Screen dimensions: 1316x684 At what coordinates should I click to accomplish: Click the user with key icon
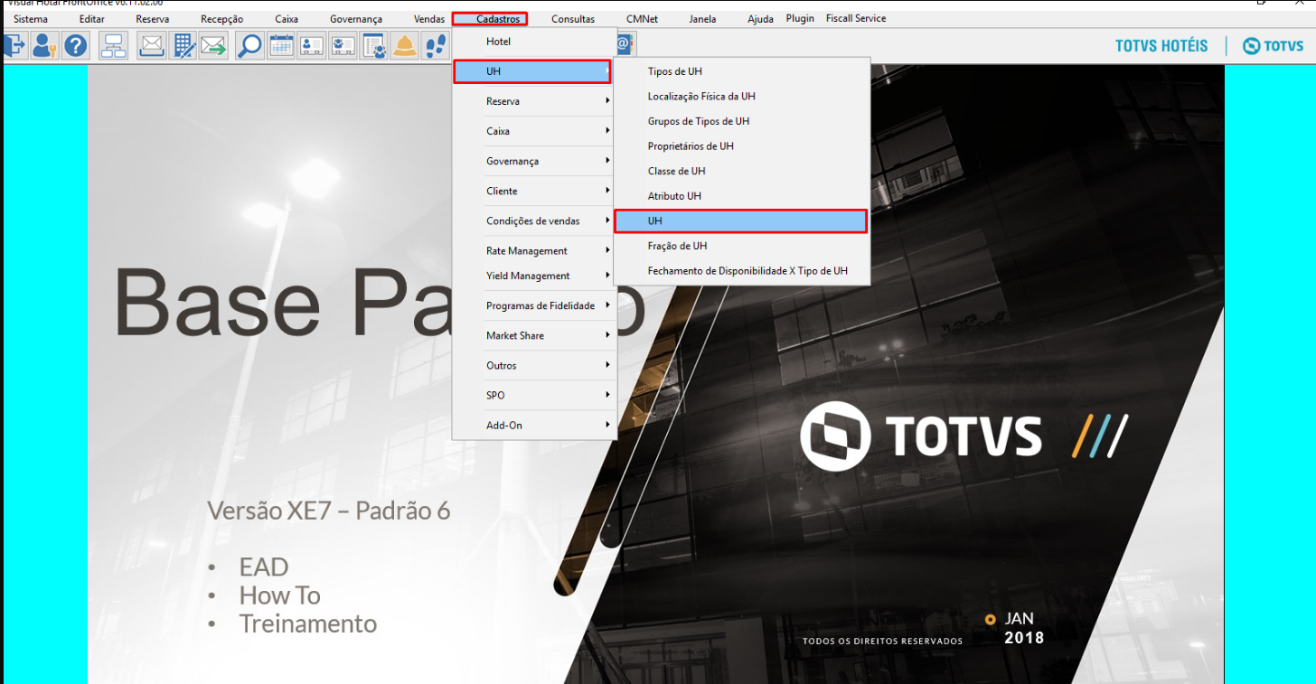(45, 45)
